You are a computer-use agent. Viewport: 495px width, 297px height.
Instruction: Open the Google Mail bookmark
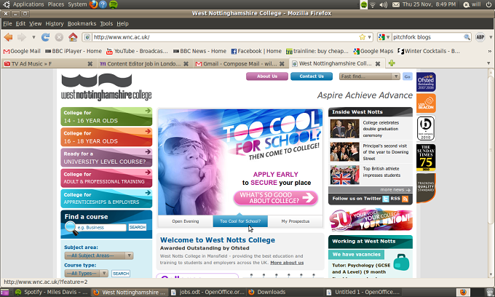[22, 51]
